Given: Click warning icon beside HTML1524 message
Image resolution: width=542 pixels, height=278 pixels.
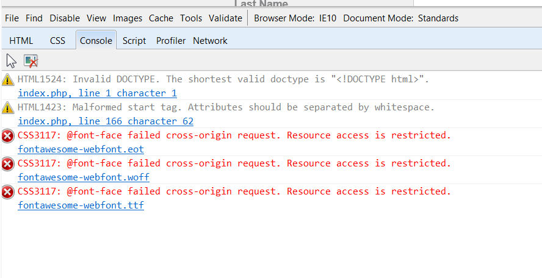Looking at the screenshot, I should pos(7,80).
